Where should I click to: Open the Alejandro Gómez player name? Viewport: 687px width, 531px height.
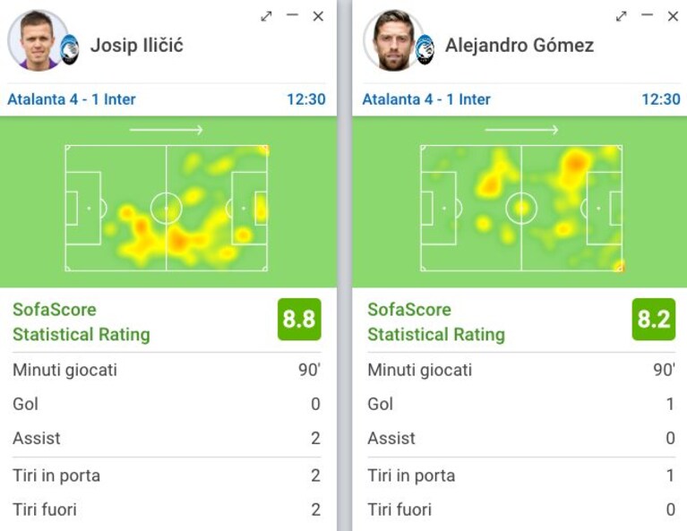[x=520, y=46]
